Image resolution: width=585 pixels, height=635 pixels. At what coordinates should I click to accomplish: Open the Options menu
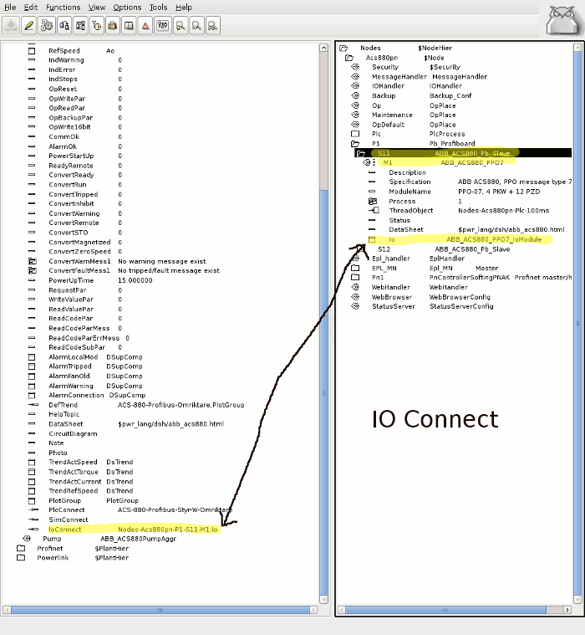(x=127, y=8)
